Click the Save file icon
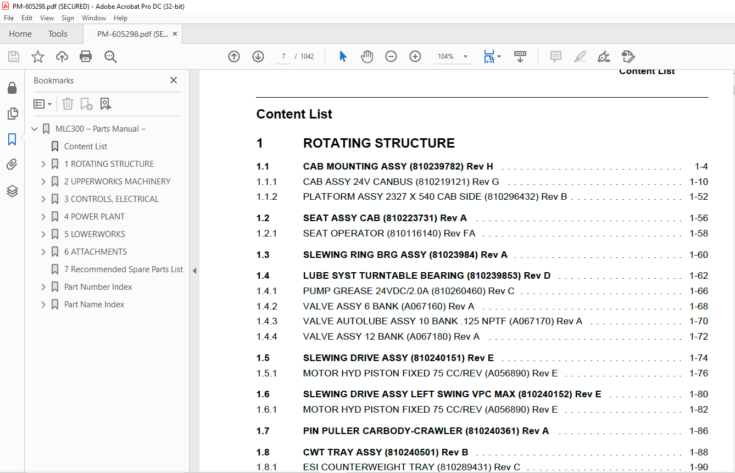Viewport: 735px width, 473px height. pyautogui.click(x=14, y=57)
